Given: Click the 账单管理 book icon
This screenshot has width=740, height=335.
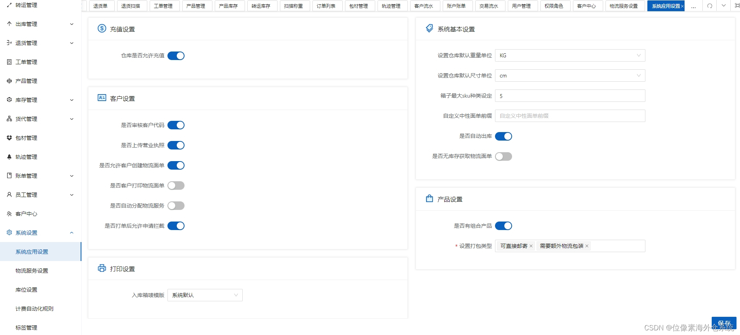Looking at the screenshot, I should [9, 175].
